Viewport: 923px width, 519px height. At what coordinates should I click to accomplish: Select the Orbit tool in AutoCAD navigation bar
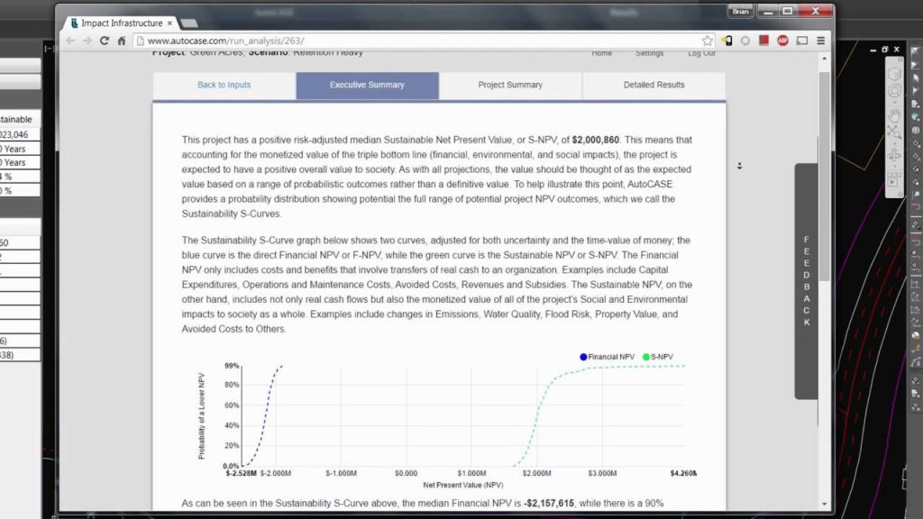pos(894,156)
